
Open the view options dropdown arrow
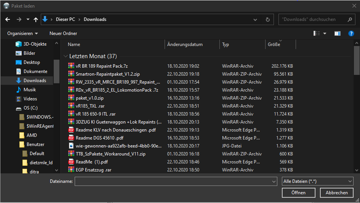tap(325, 33)
